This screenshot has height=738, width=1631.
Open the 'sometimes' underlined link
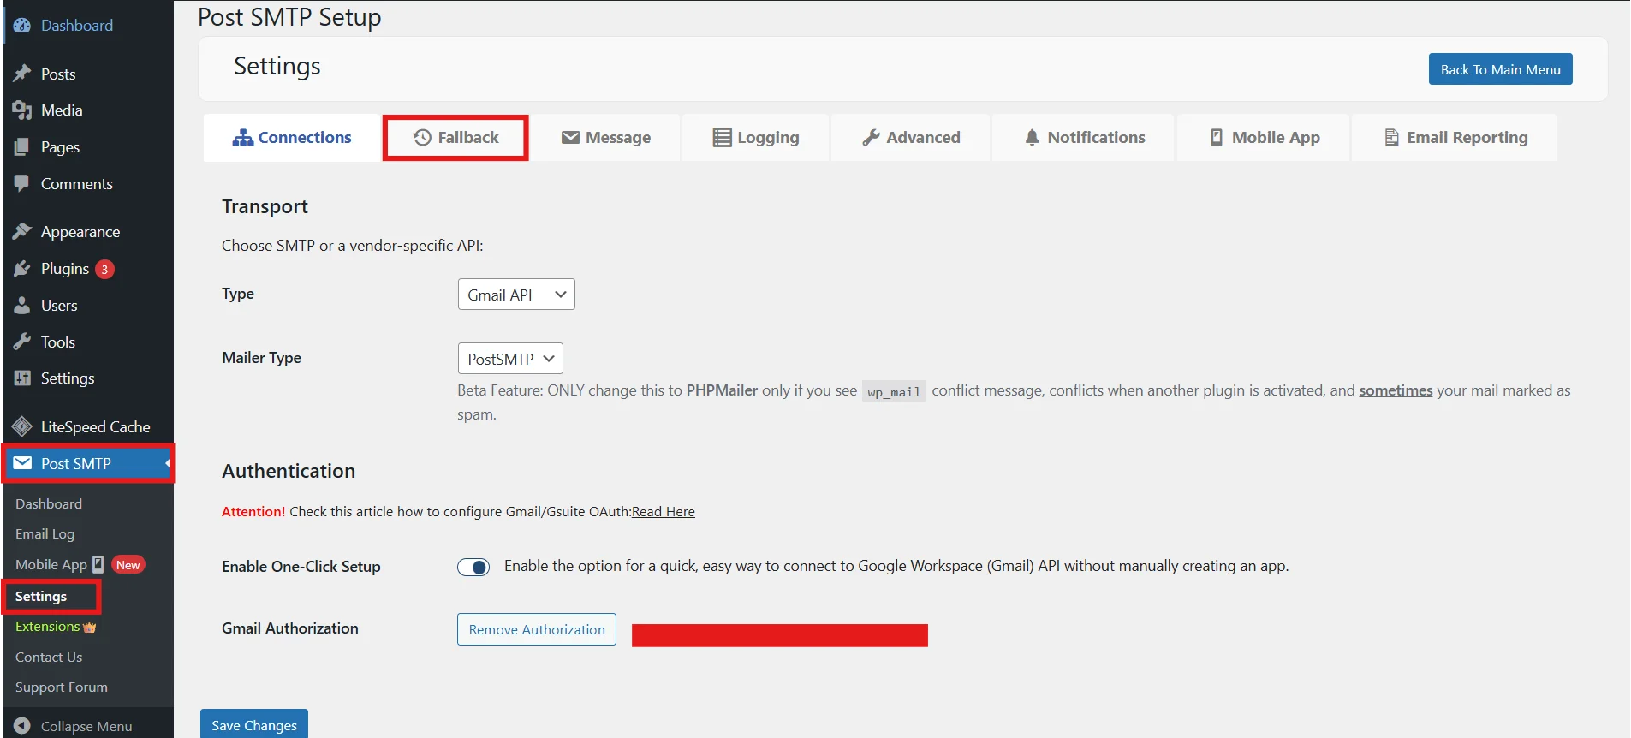point(1396,390)
